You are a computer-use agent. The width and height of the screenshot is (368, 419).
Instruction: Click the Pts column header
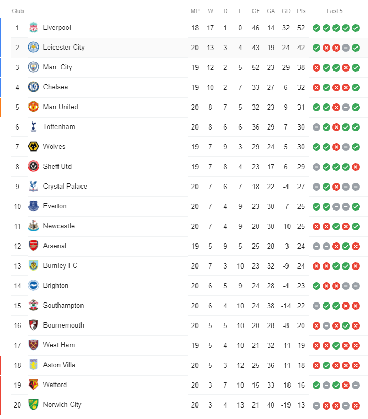(301, 11)
